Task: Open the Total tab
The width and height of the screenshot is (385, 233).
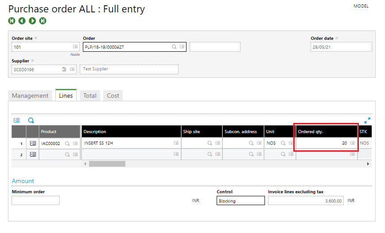Action: pyautogui.click(x=90, y=95)
